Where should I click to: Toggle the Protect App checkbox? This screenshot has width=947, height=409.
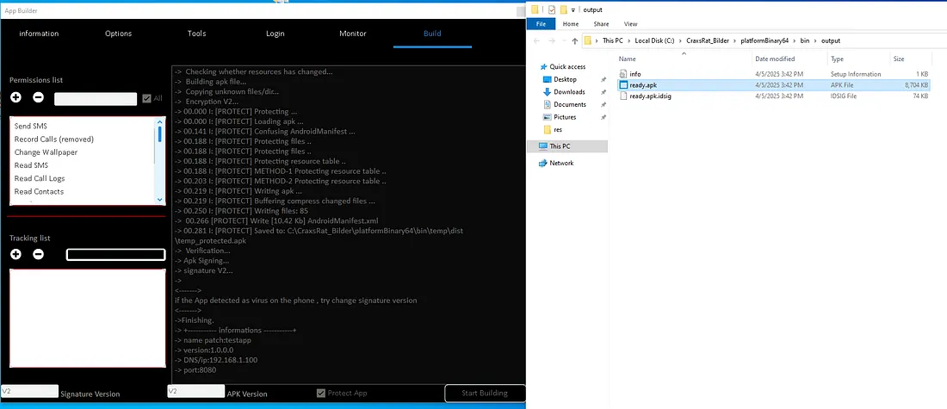click(321, 394)
